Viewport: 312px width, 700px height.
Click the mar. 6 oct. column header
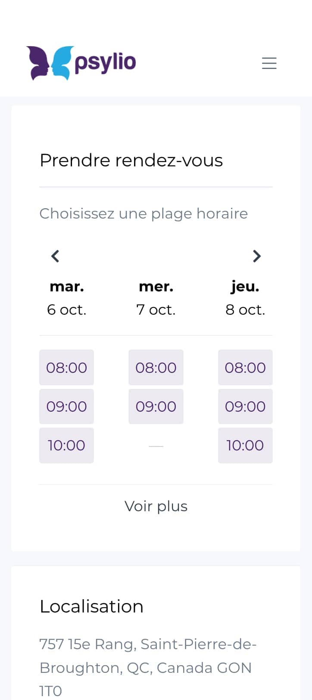(67, 298)
